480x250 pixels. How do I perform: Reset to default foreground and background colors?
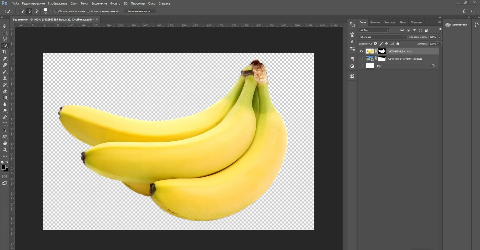pos(2,162)
